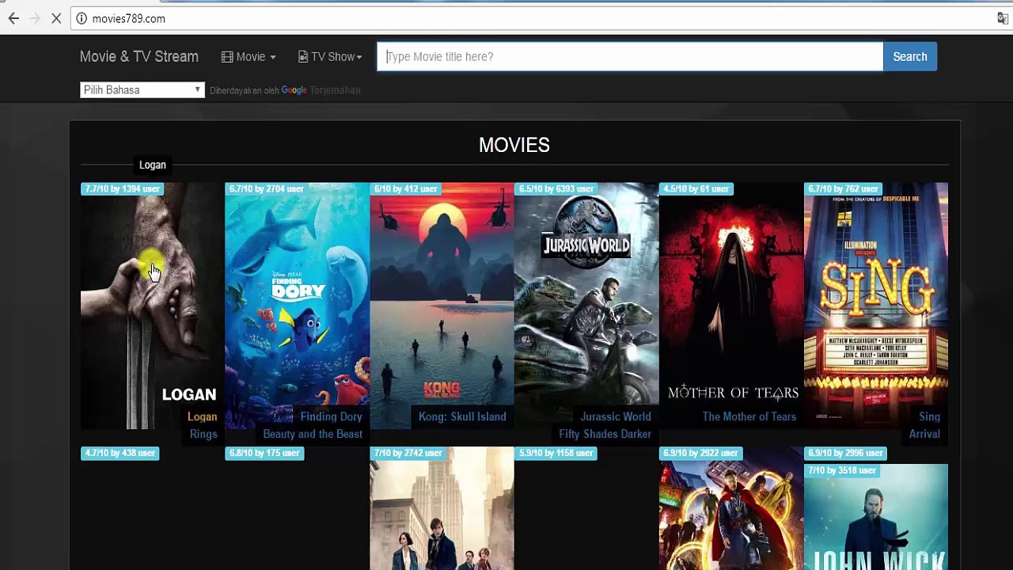Screen dimensions: 1013x570
Task: Click the 6.5/10 by 6393 user rating badge
Action: [x=556, y=189]
